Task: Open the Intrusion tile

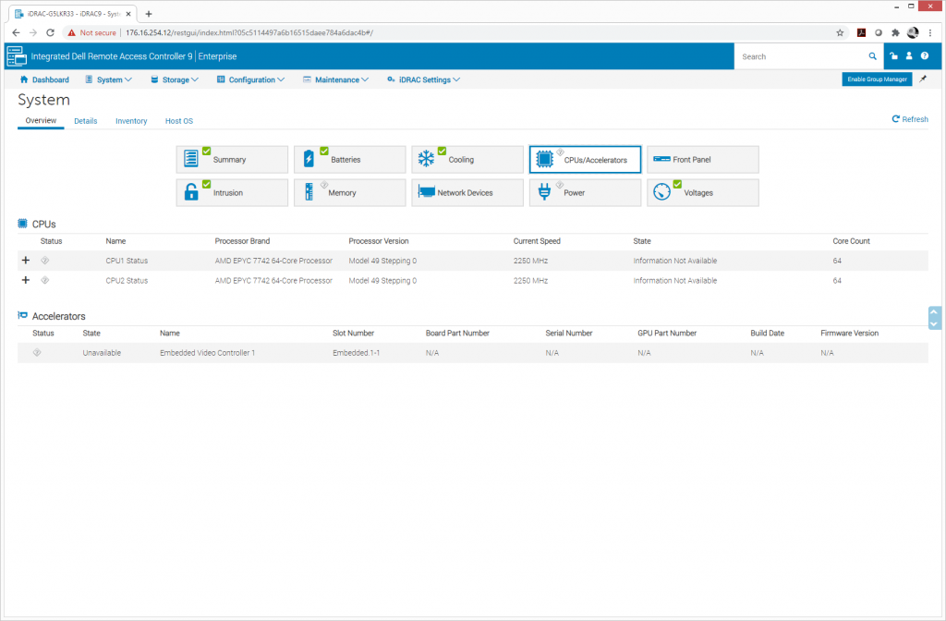Action: click(x=232, y=192)
